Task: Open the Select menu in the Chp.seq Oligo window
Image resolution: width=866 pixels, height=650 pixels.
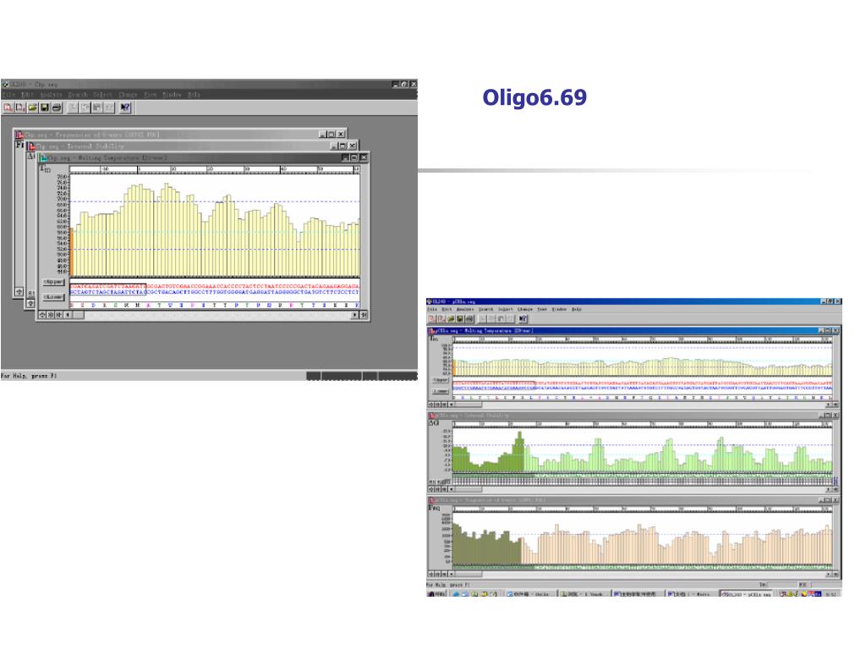Action: 102,95
